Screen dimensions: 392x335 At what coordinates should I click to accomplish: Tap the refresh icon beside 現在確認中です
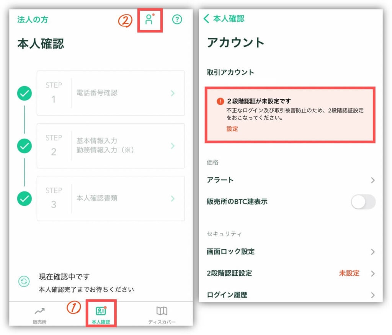pos(24,282)
